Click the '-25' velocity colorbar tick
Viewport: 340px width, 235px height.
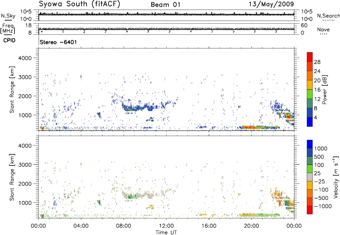320,182
